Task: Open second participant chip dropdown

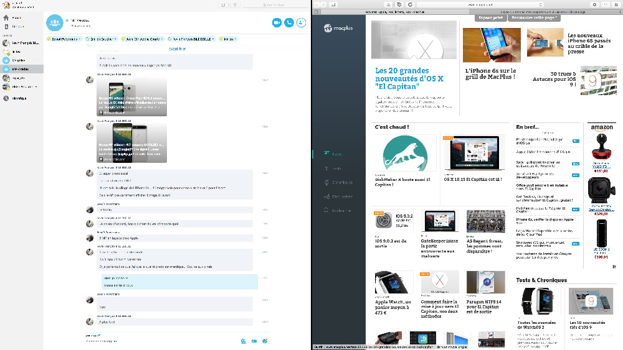Action: tap(102, 39)
